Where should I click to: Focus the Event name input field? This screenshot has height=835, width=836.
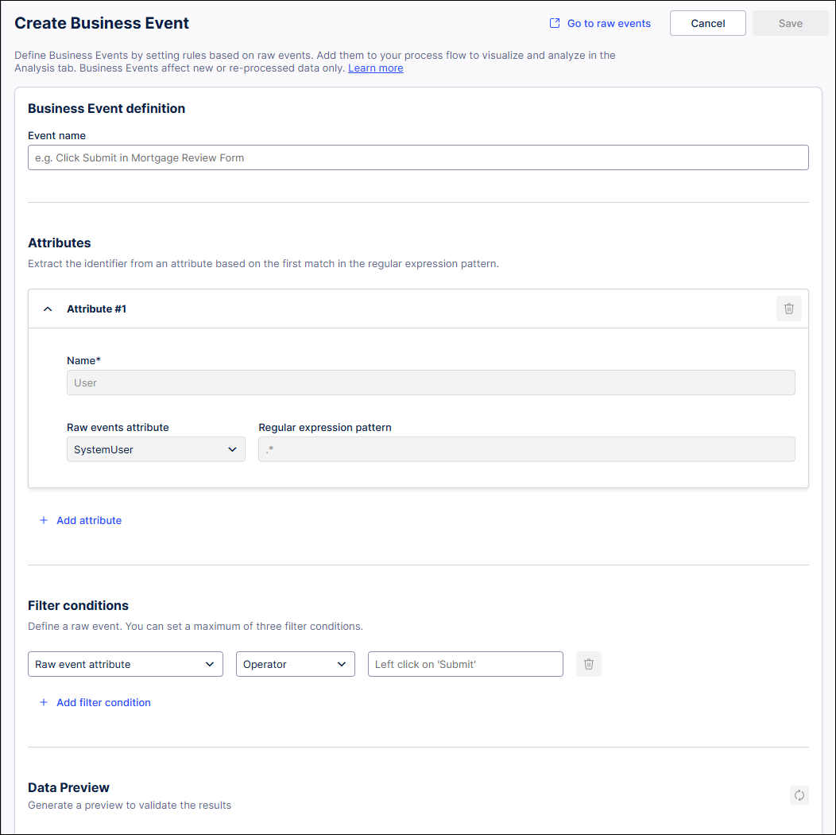pos(418,157)
